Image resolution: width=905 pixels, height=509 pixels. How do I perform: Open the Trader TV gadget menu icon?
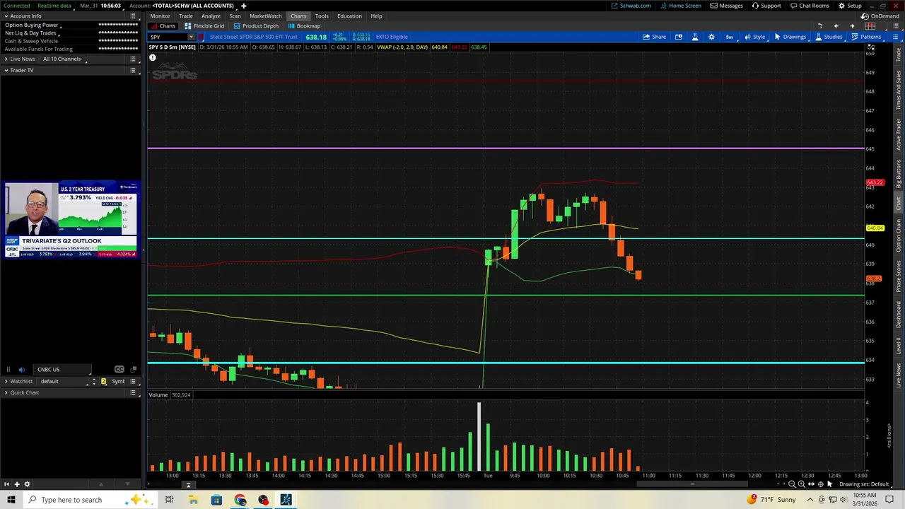(133, 70)
